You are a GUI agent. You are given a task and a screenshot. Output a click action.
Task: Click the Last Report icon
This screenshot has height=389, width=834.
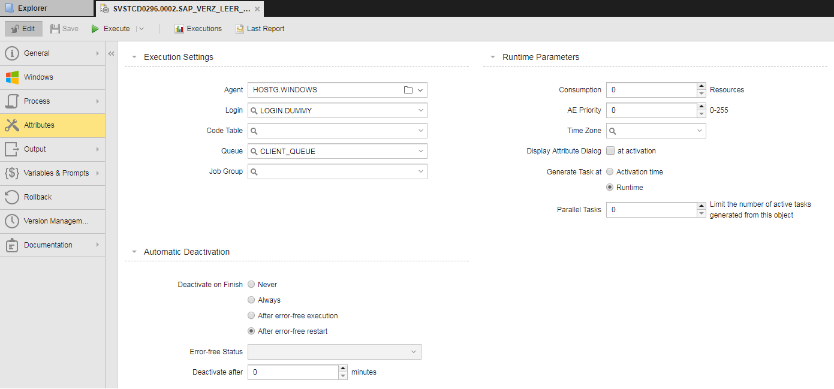click(x=240, y=29)
